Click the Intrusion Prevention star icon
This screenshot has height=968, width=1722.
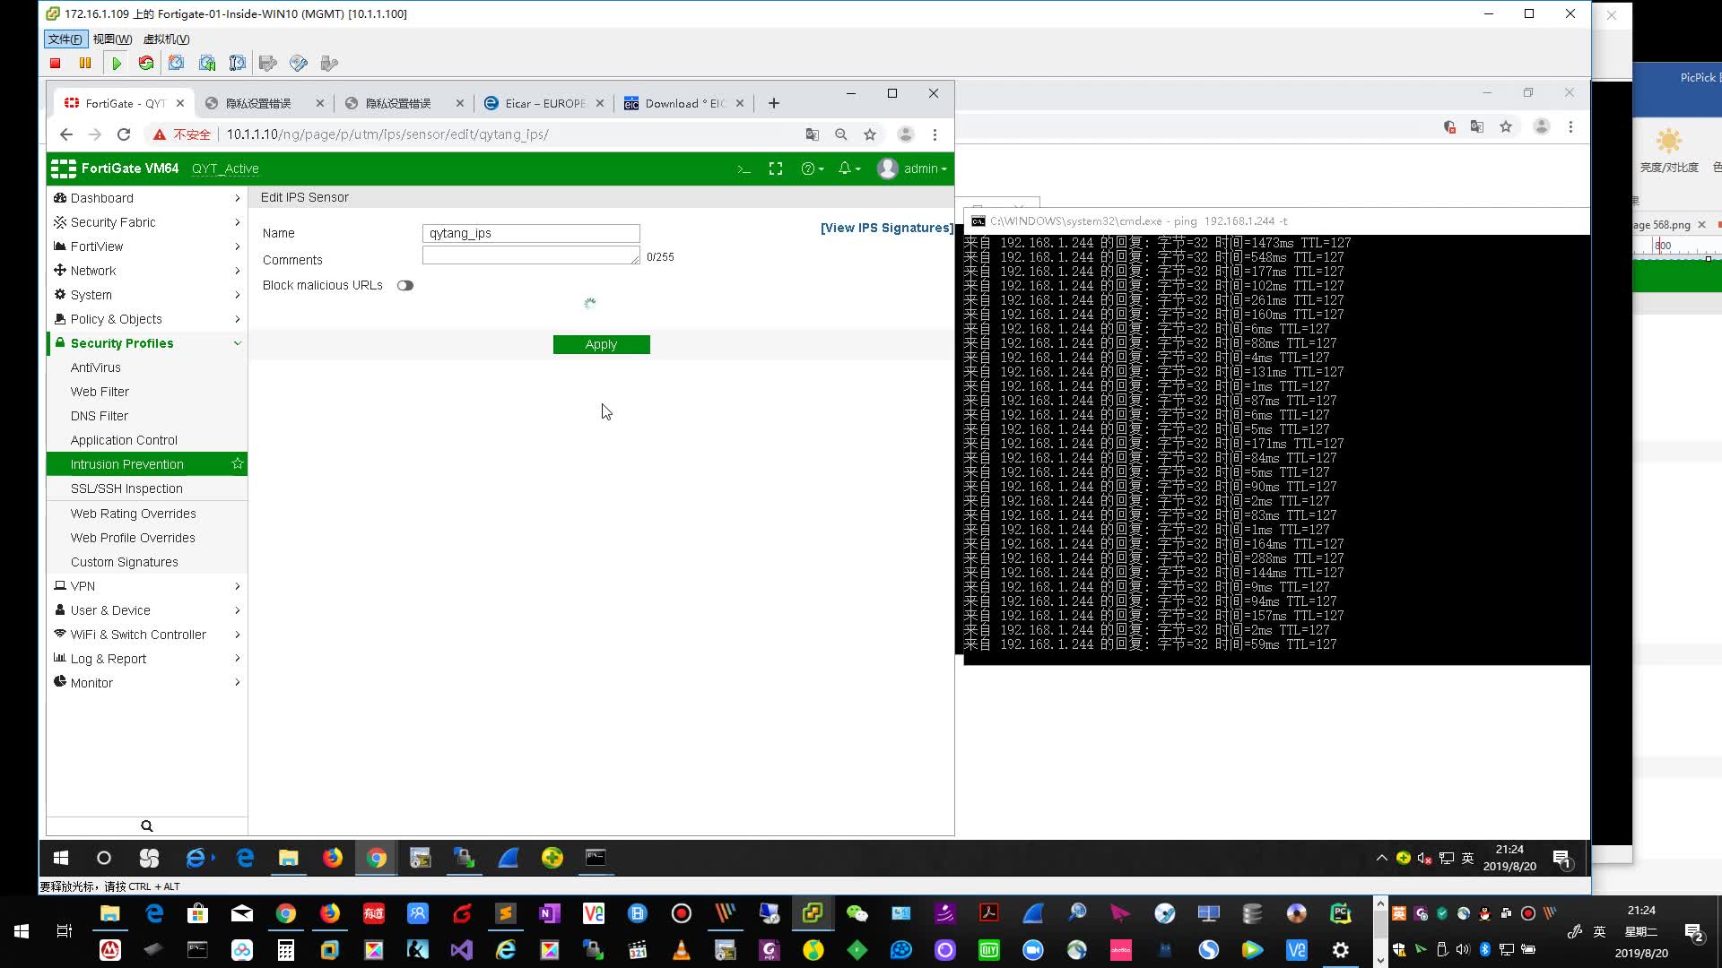(237, 463)
